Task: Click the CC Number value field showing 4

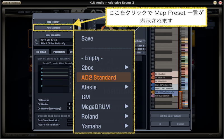Action: 69,104
